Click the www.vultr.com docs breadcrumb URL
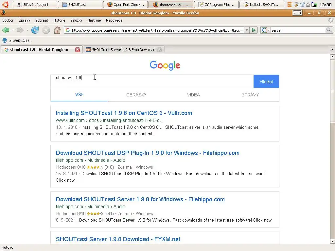The width and height of the screenshot is (335, 251). tap(110, 120)
